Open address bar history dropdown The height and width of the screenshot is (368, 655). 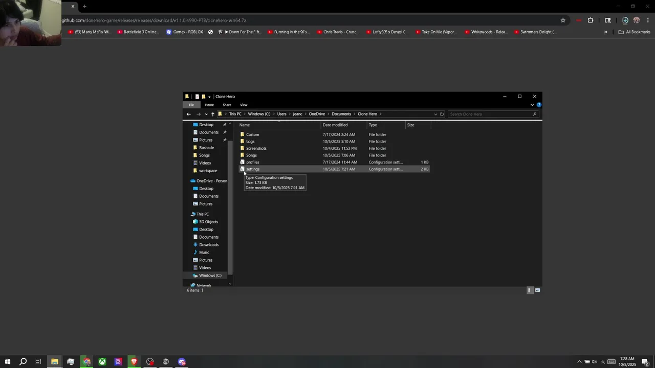coord(435,114)
